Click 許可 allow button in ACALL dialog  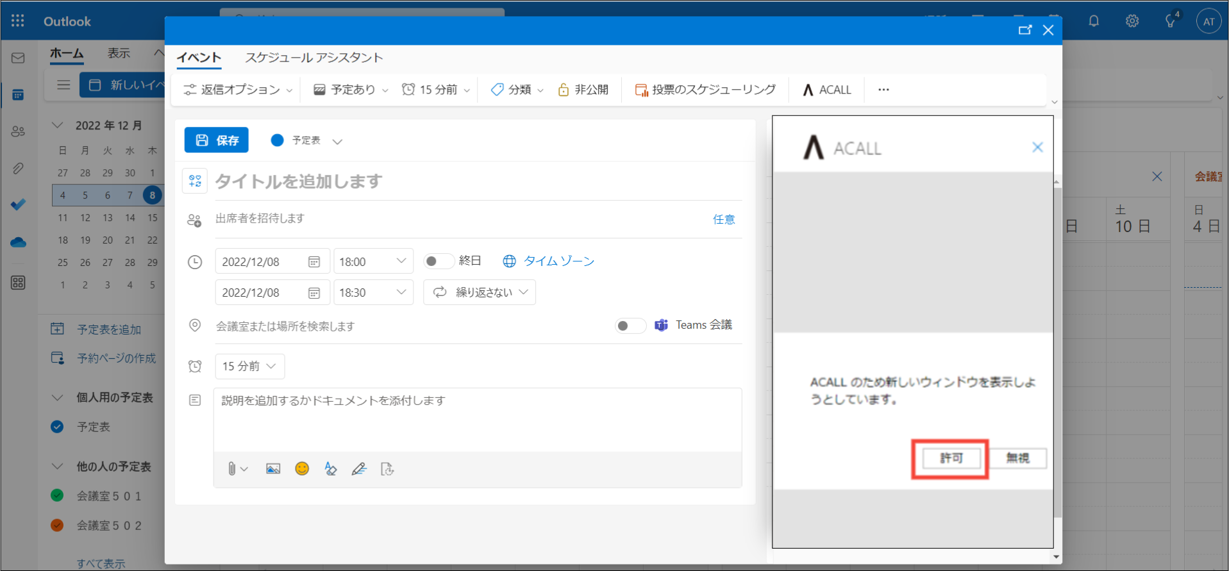(x=951, y=458)
